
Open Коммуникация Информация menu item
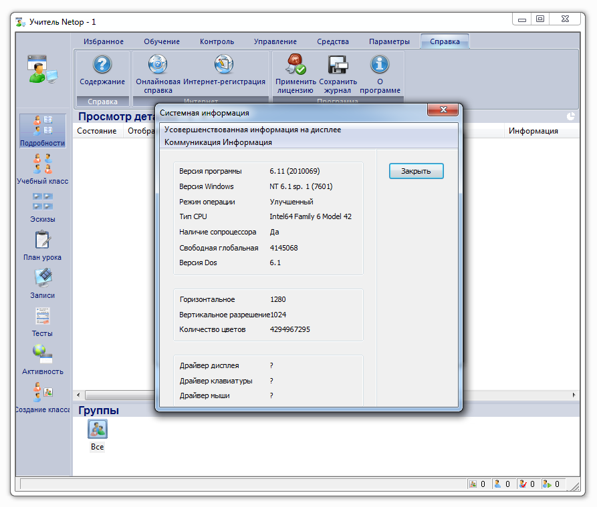tap(218, 142)
